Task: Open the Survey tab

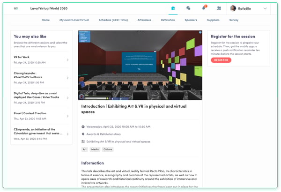Action: 234,20
